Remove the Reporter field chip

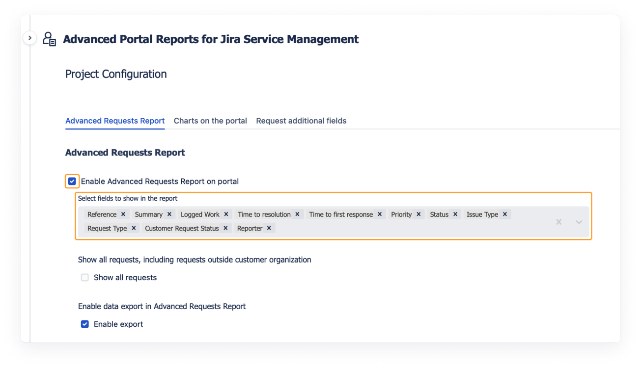tap(269, 228)
